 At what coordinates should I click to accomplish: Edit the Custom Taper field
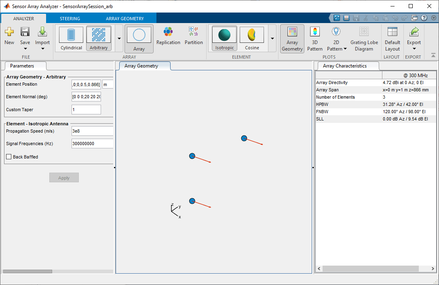click(x=86, y=110)
